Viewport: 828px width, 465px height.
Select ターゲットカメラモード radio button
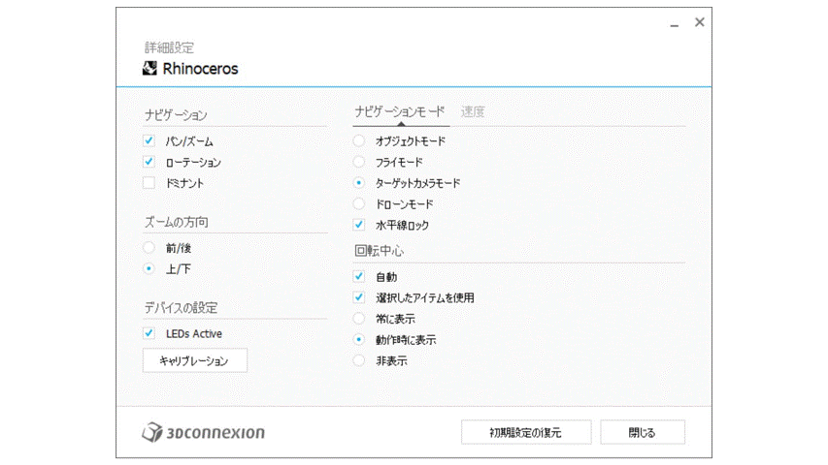[x=359, y=183]
